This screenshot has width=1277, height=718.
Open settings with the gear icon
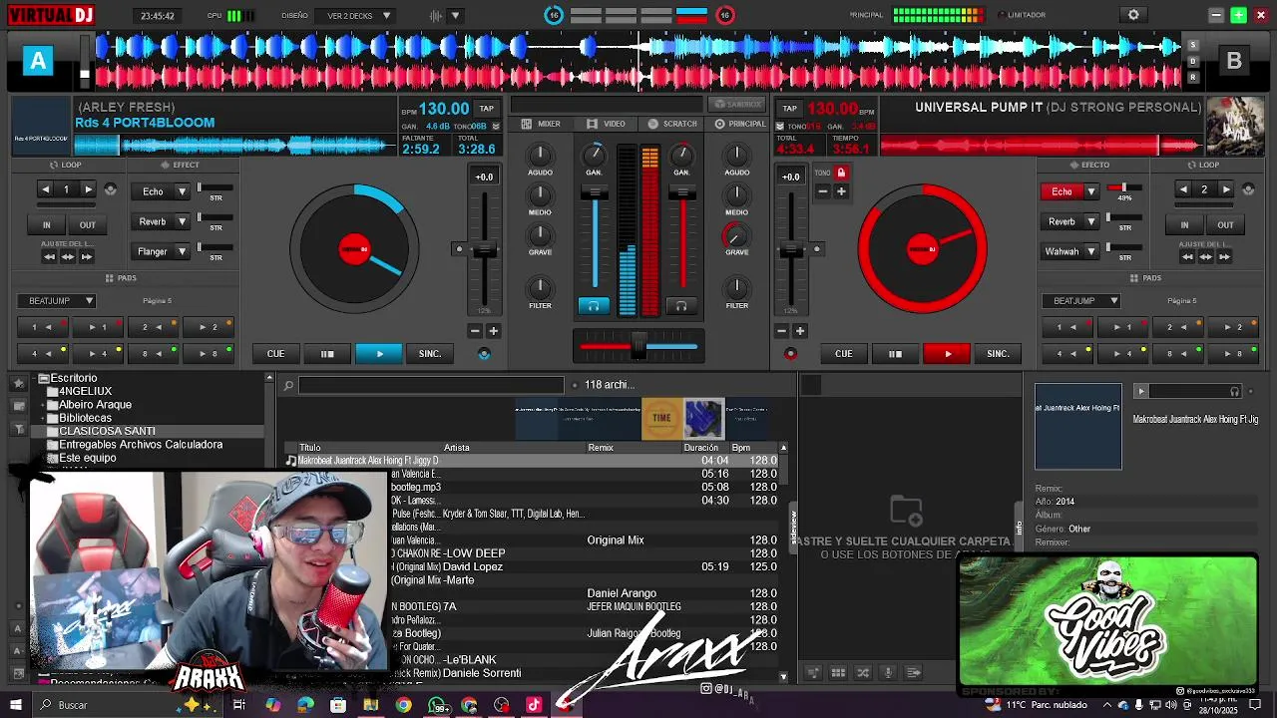coord(1133,15)
